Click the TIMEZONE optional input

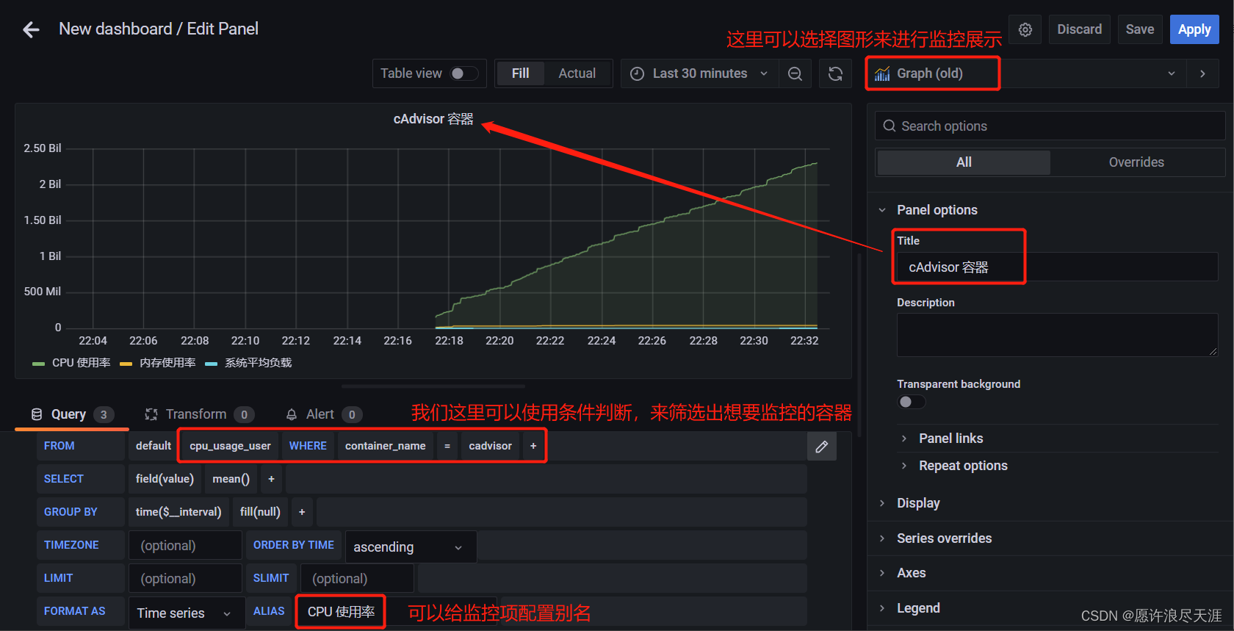tap(185, 546)
